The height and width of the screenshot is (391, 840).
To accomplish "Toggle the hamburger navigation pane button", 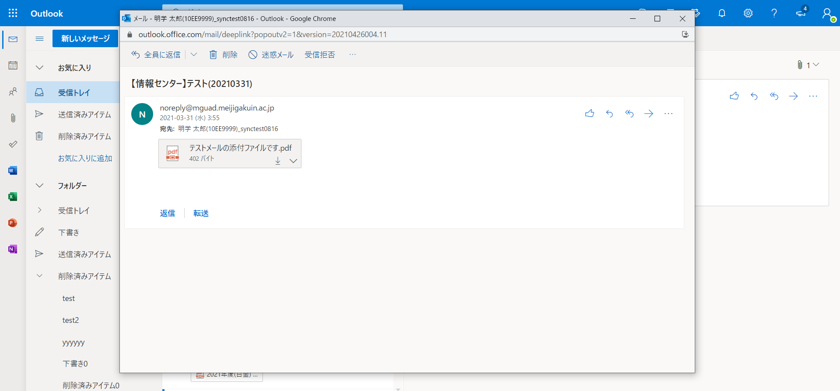I will tap(39, 38).
